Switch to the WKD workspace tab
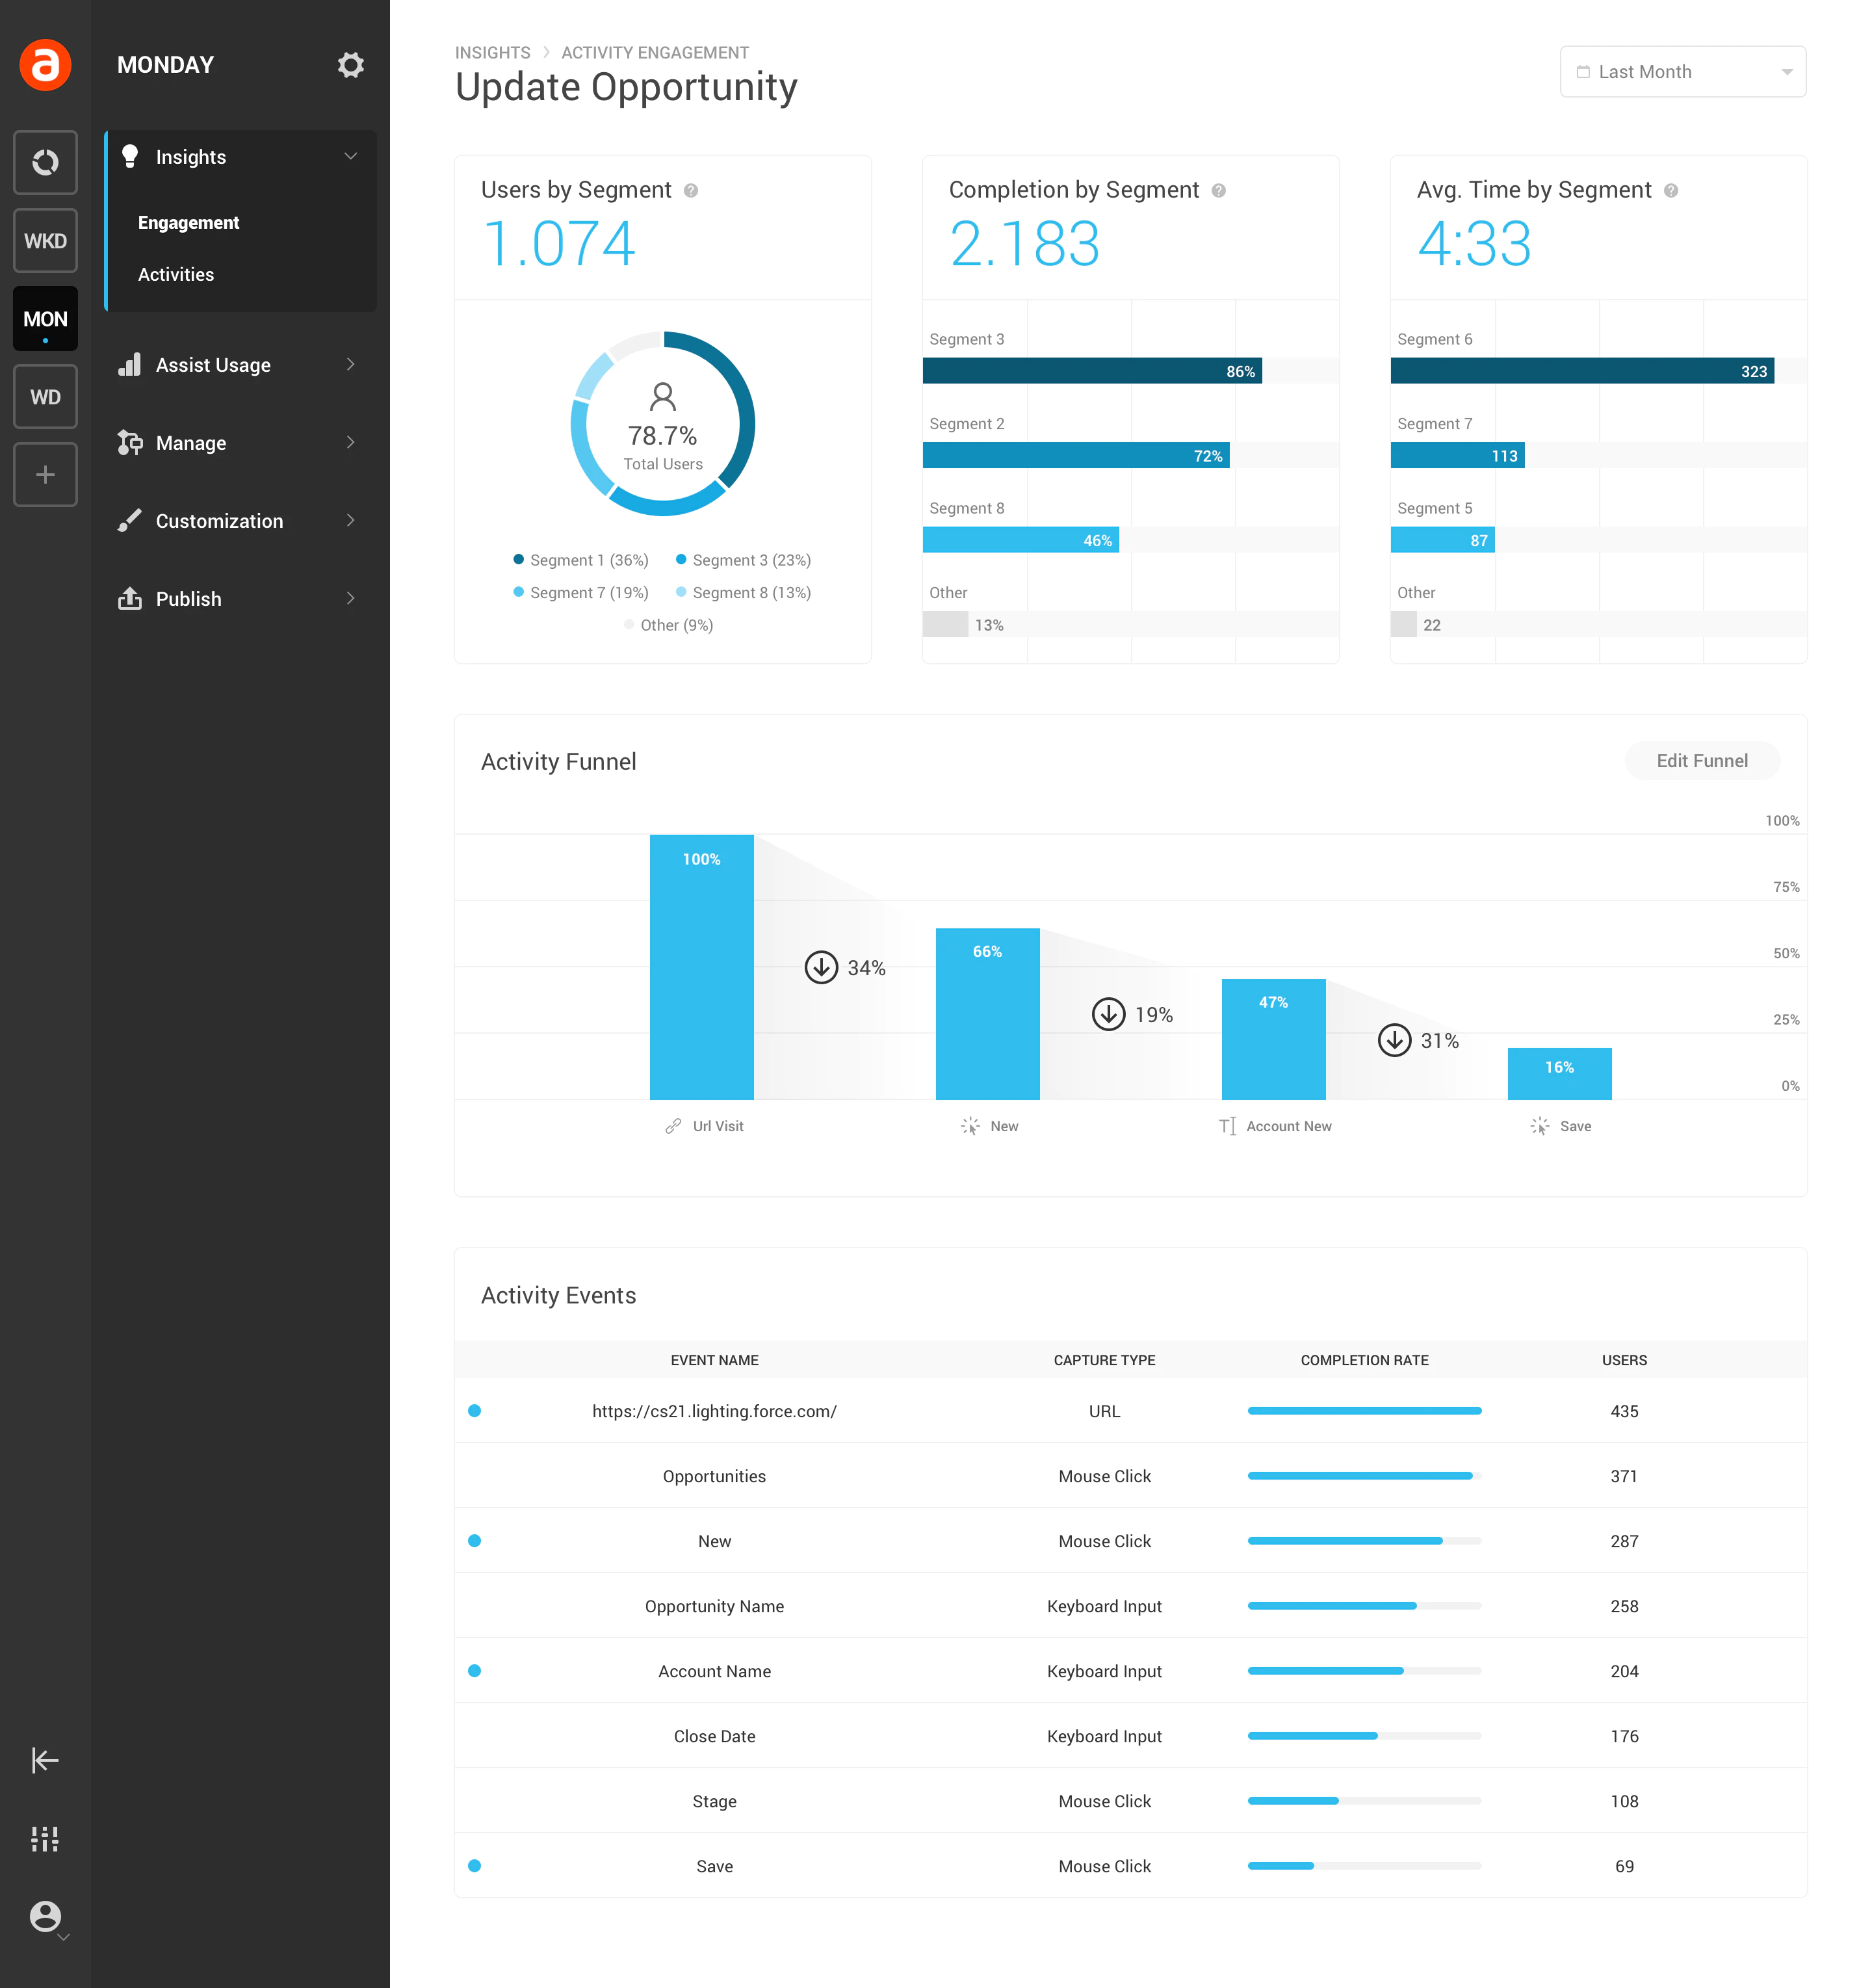Image resolution: width=1872 pixels, height=1988 pixels. coord(45,240)
